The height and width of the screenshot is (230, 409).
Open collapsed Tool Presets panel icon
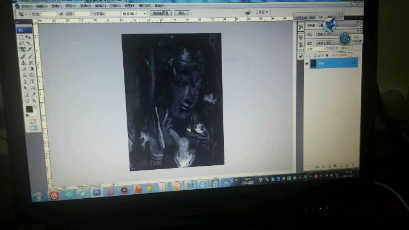pyautogui.click(x=301, y=27)
